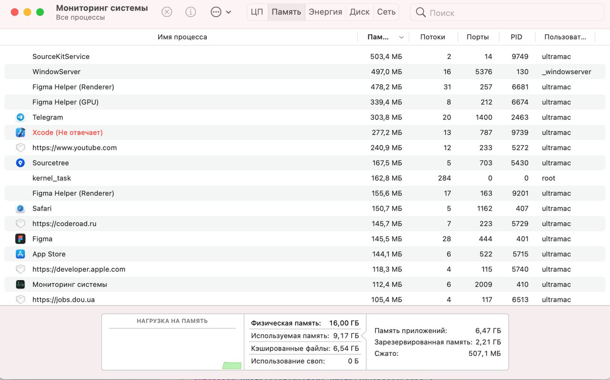Select the Xcode (Не отвечает) process
610x380 pixels.
68,132
